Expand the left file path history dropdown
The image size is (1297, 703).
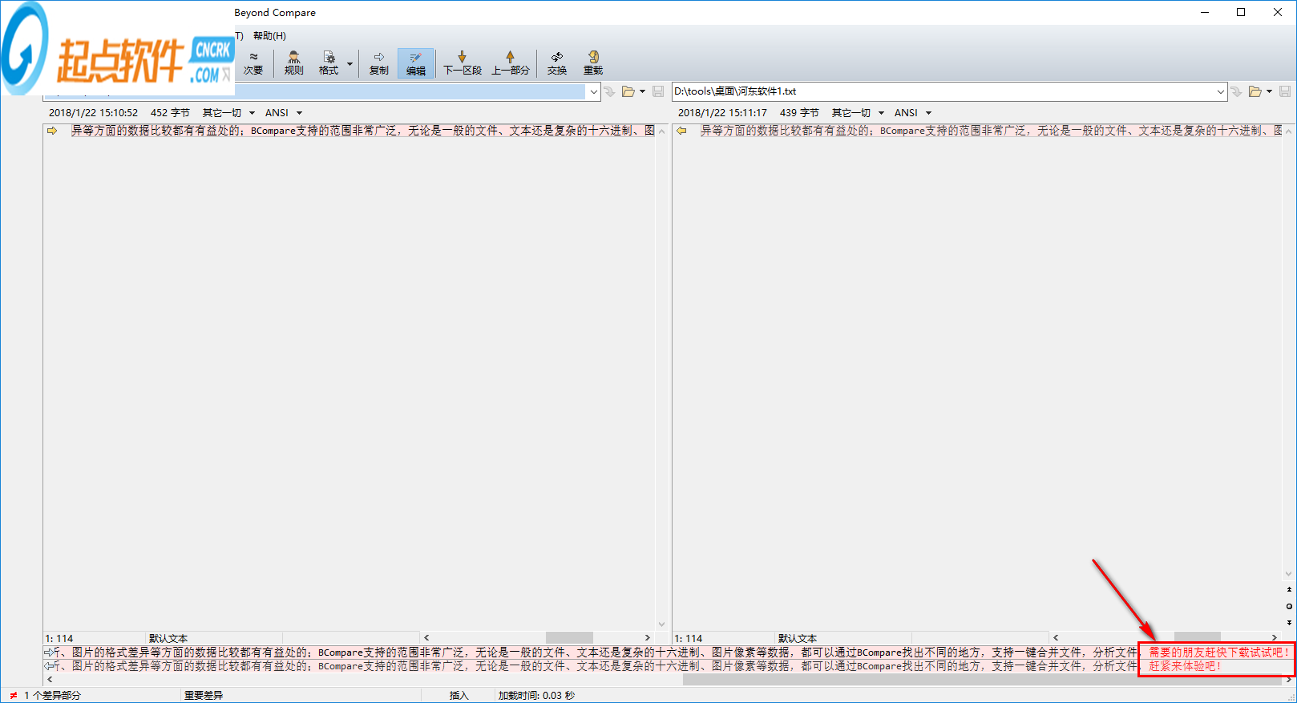[x=594, y=92]
